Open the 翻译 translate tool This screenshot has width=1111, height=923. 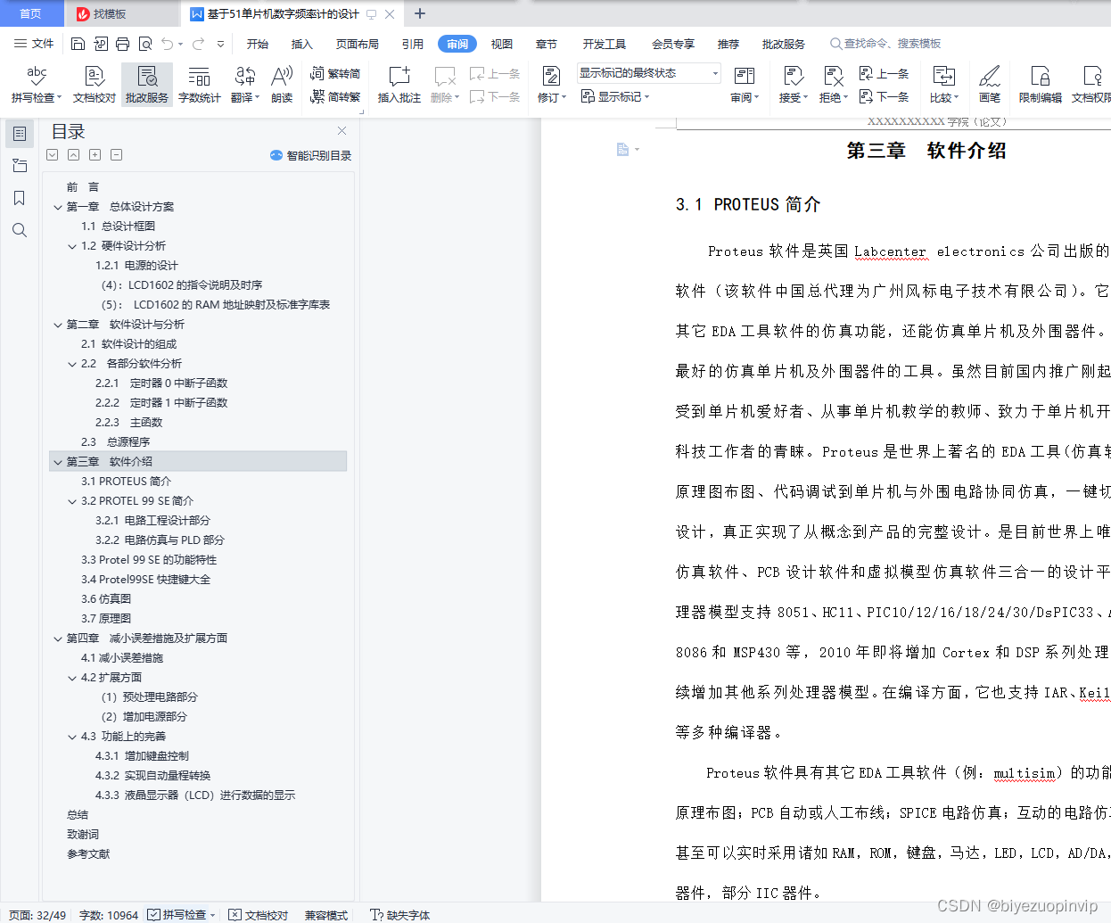[x=245, y=85]
